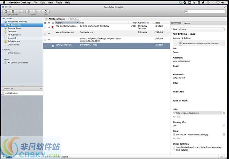The width and height of the screenshot is (229, 159).
Task: Remove the attached jpg file via its delete icon
Action: pyautogui.click(x=224, y=135)
